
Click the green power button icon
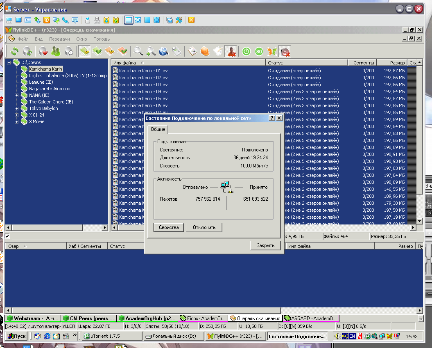coord(246,51)
